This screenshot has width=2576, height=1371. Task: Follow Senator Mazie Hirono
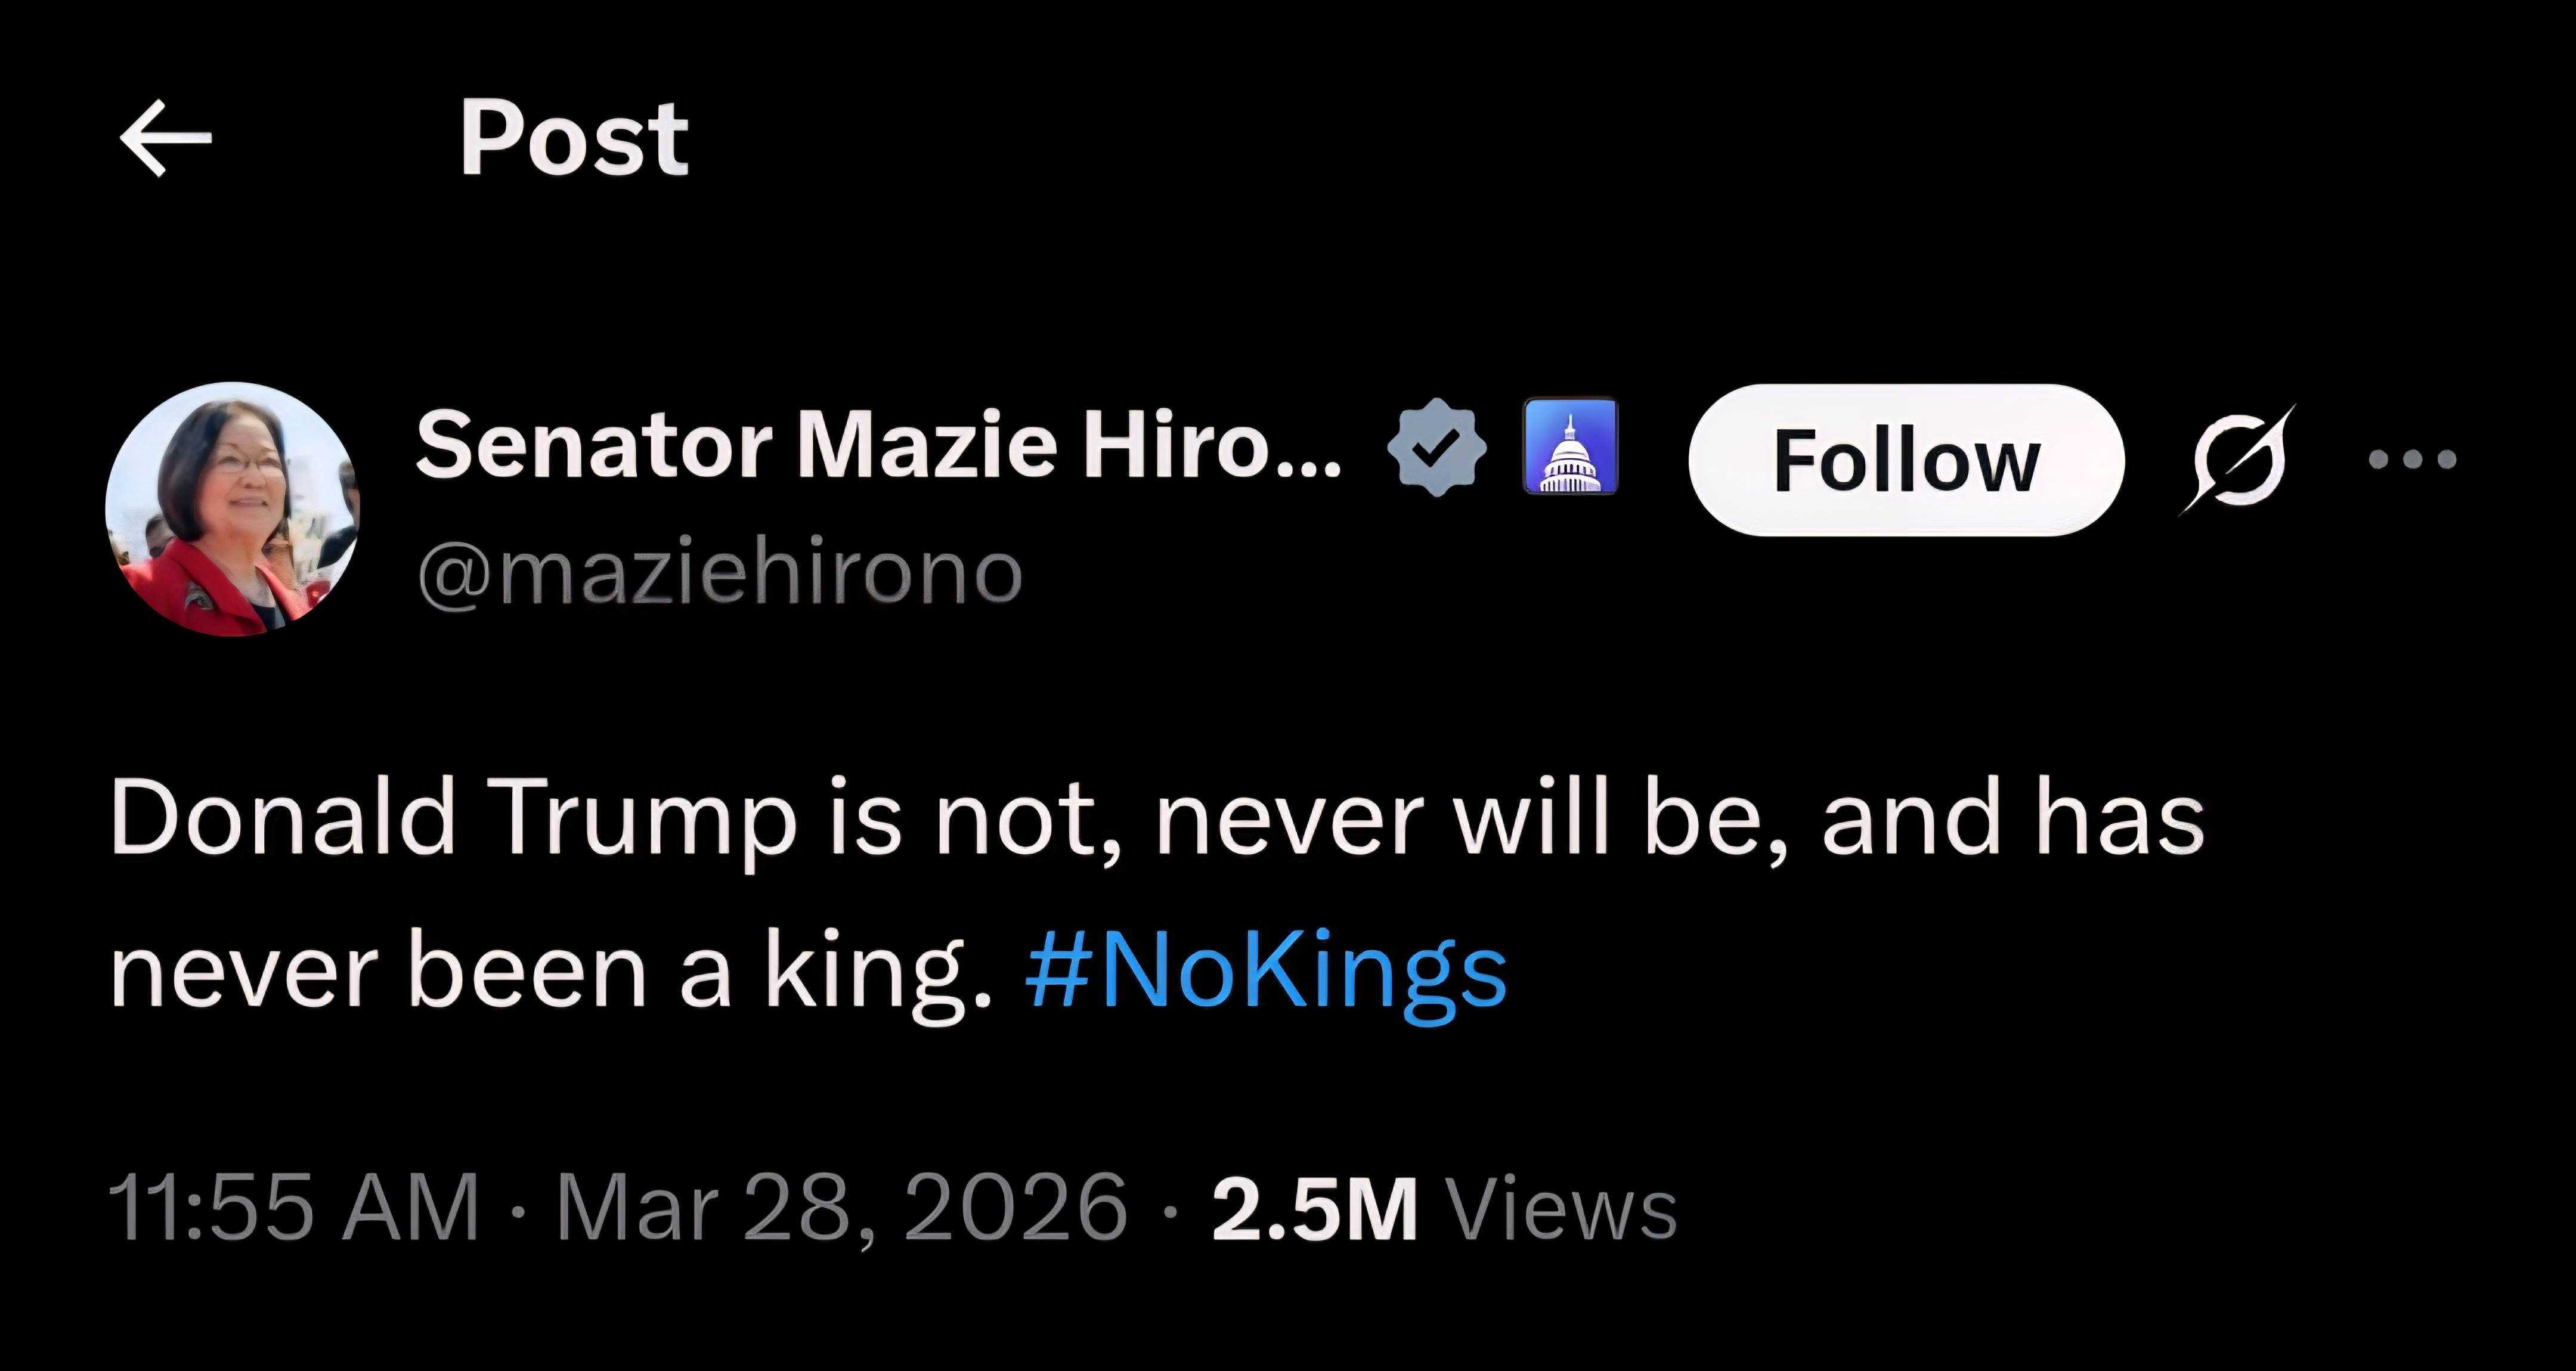click(x=1906, y=460)
